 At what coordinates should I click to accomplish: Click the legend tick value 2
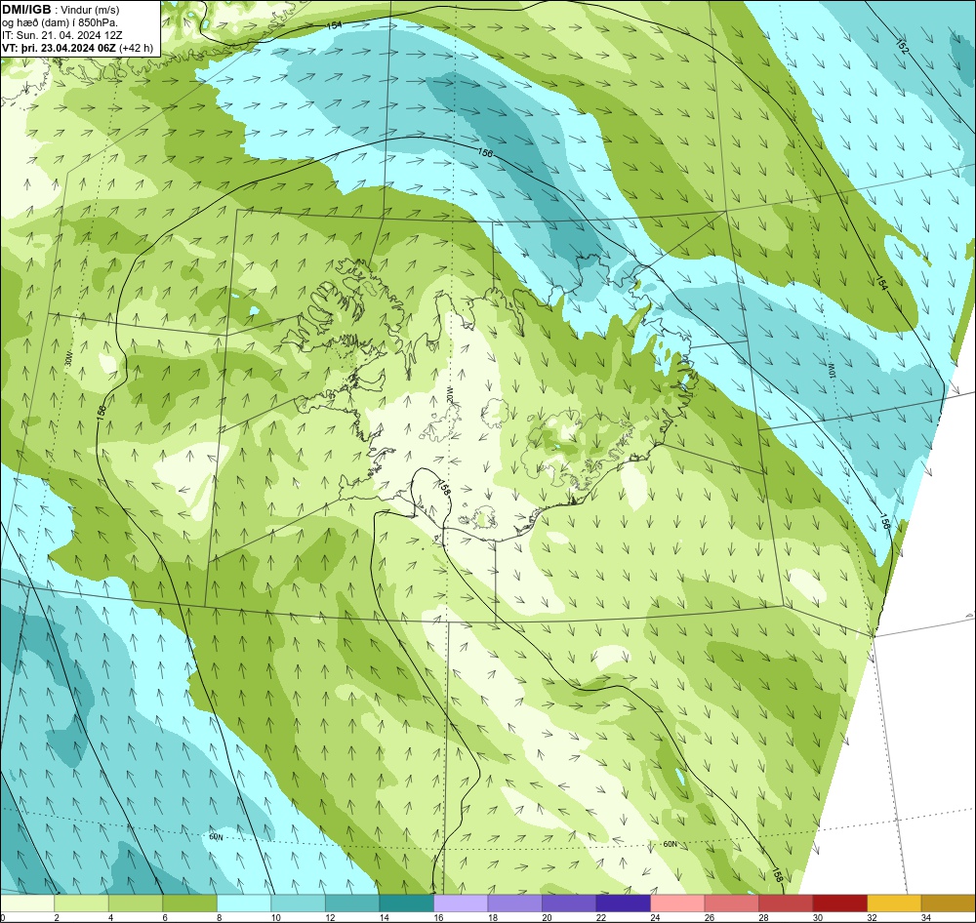pos(56,917)
